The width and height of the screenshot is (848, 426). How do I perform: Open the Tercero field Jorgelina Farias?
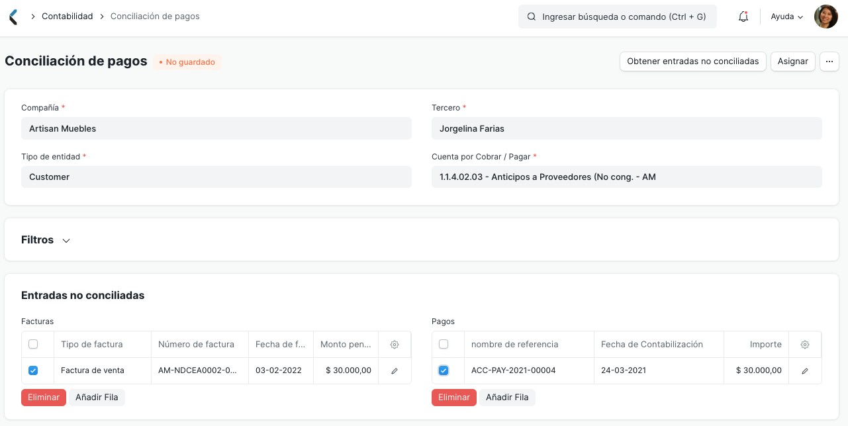point(627,128)
